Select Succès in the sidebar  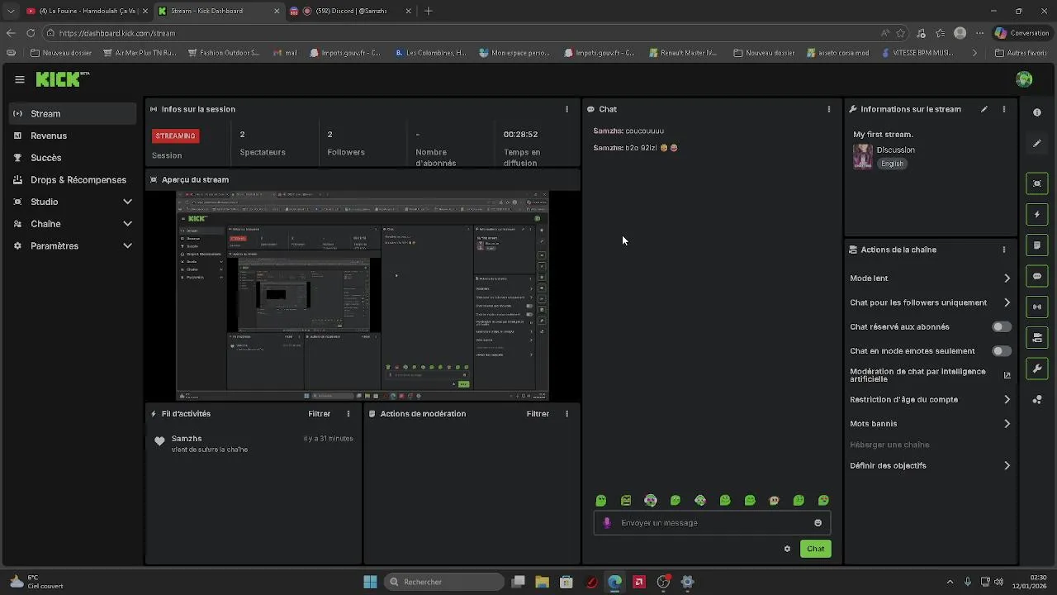[73, 158]
